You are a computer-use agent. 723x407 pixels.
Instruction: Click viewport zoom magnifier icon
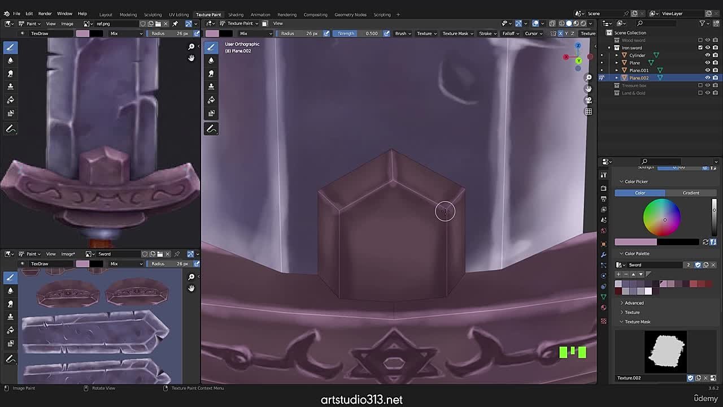(x=589, y=77)
